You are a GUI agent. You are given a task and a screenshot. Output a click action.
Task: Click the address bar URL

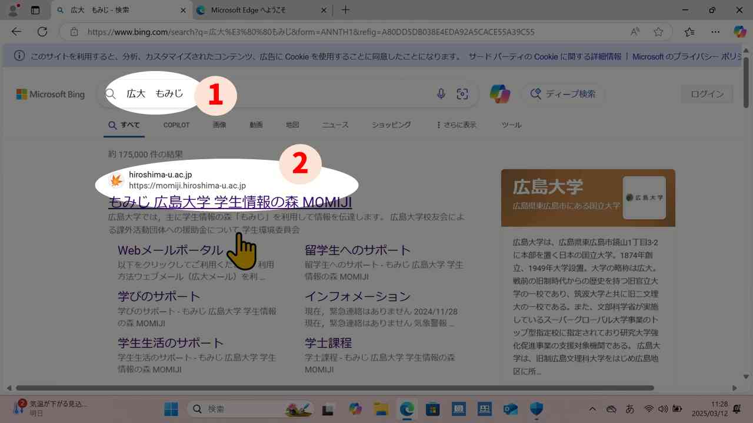(311, 32)
